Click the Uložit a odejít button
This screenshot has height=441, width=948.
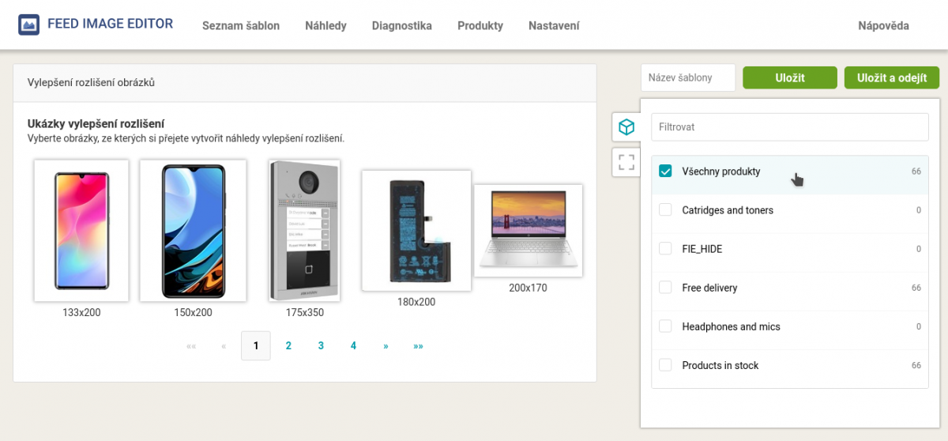(892, 77)
